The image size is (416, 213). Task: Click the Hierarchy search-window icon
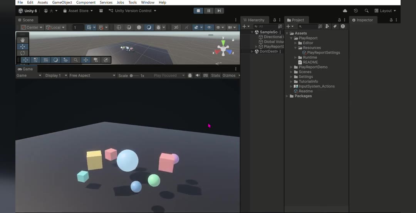(280, 26)
